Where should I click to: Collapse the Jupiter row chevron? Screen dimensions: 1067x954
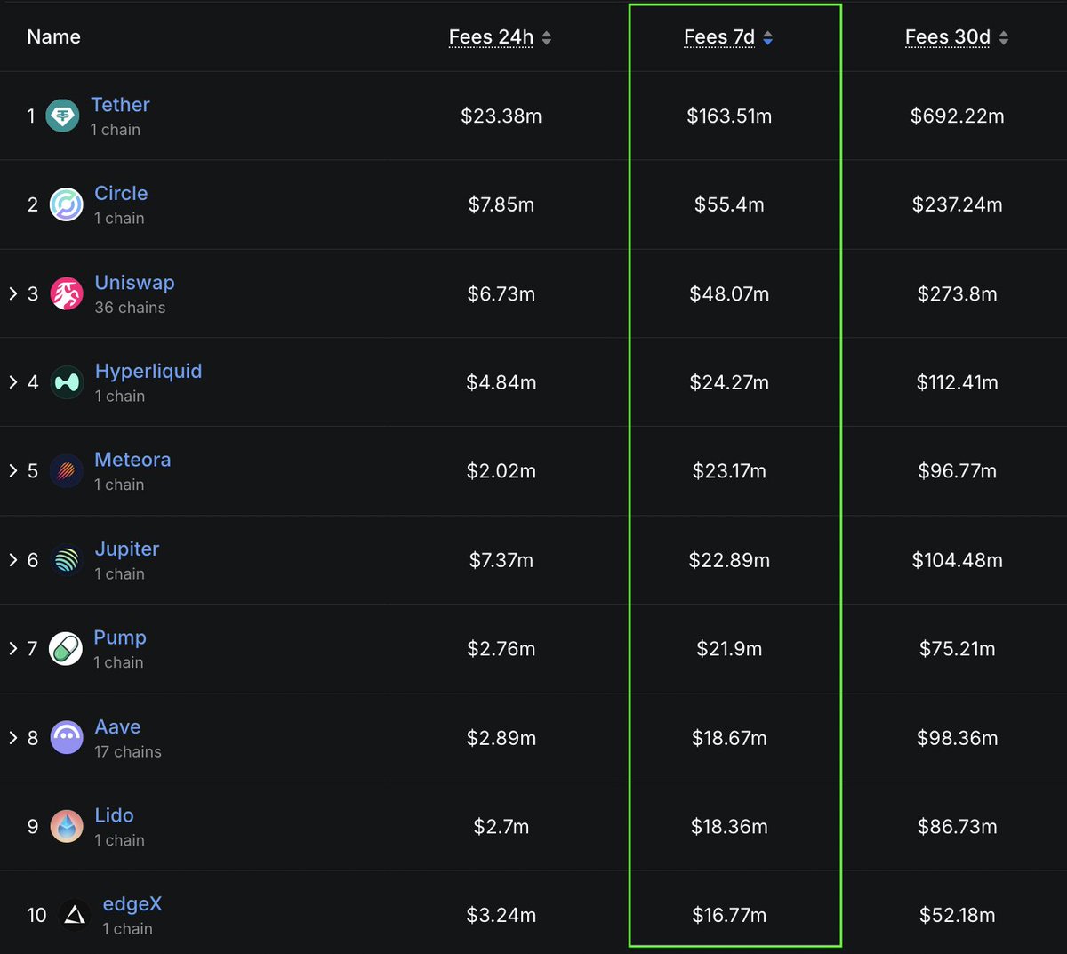[x=12, y=560]
